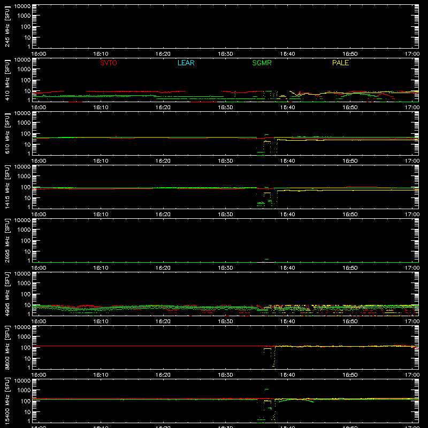Click the 1000 tick of the 2695 MHz panel
The width and height of the screenshot is (428, 428).
pos(24,230)
